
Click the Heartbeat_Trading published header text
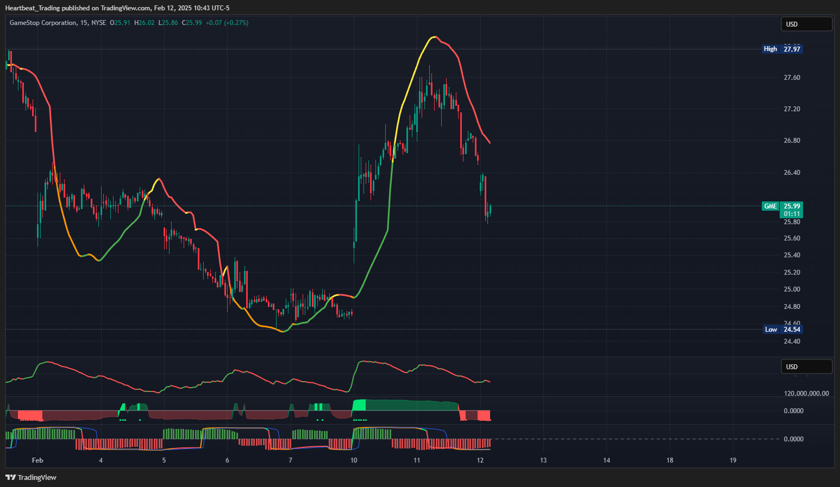point(117,8)
